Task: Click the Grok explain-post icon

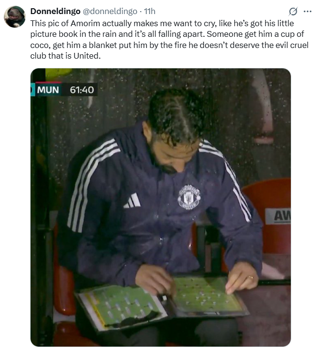Action: point(293,11)
